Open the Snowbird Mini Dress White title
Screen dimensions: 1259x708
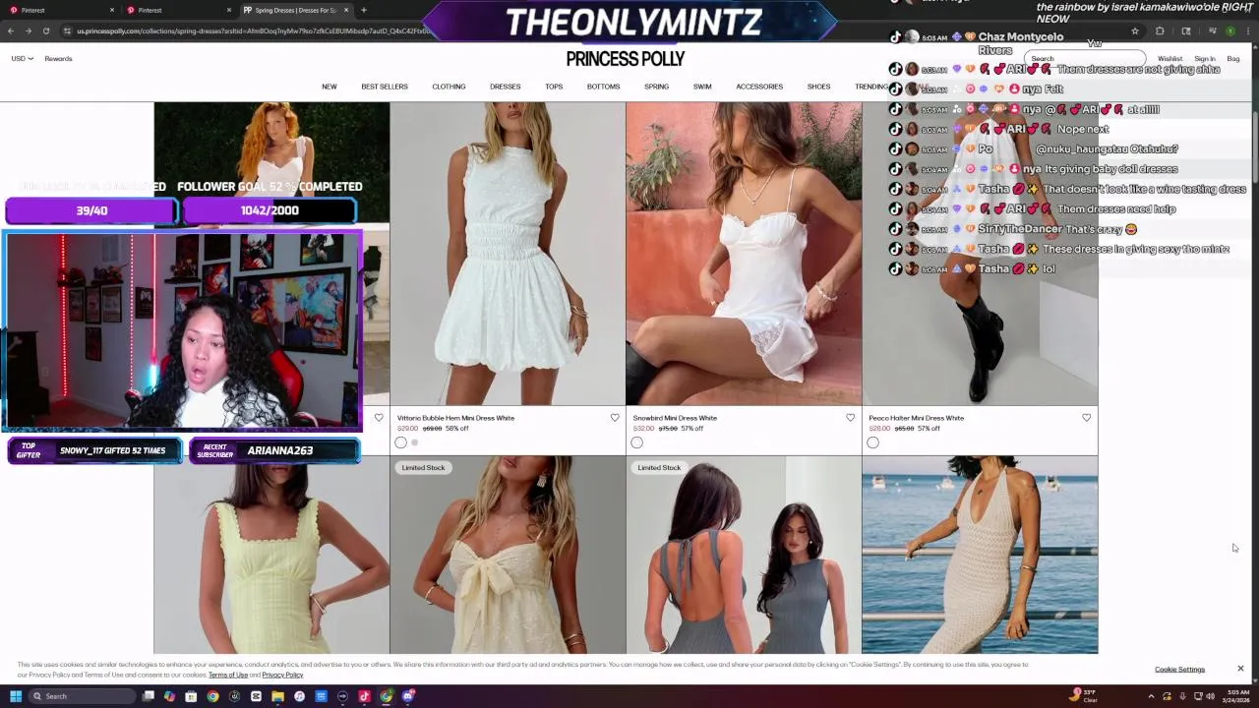[x=675, y=418]
